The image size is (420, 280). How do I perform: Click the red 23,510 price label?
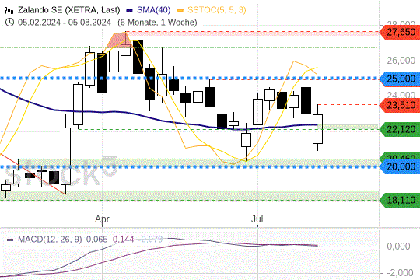point(400,105)
